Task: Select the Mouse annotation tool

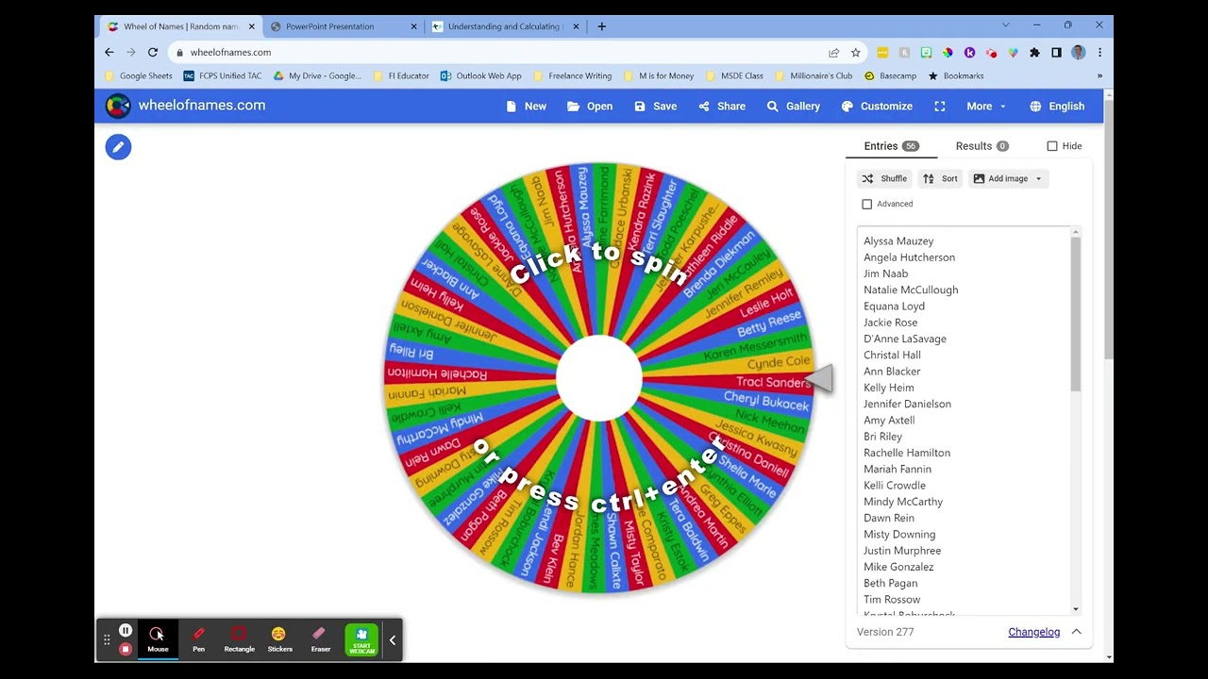Action: point(158,638)
